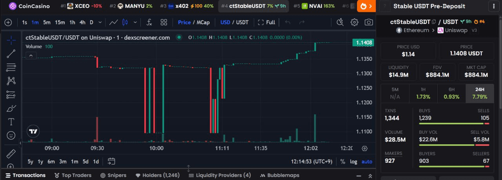Switch to the Top Traders tab

(x=73, y=175)
